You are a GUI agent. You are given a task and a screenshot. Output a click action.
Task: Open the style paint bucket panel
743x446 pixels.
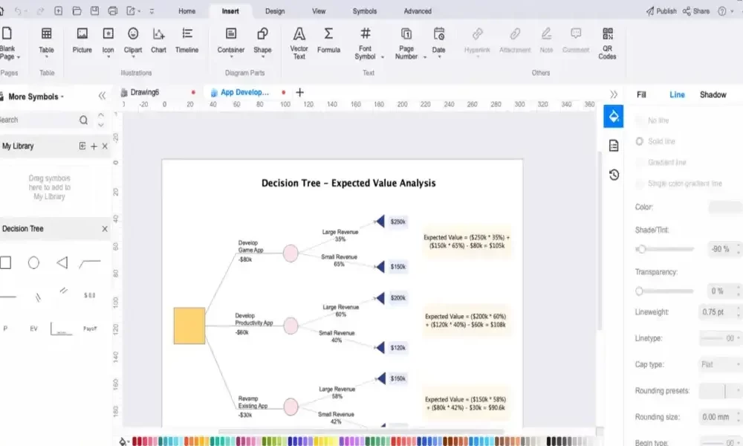click(613, 117)
